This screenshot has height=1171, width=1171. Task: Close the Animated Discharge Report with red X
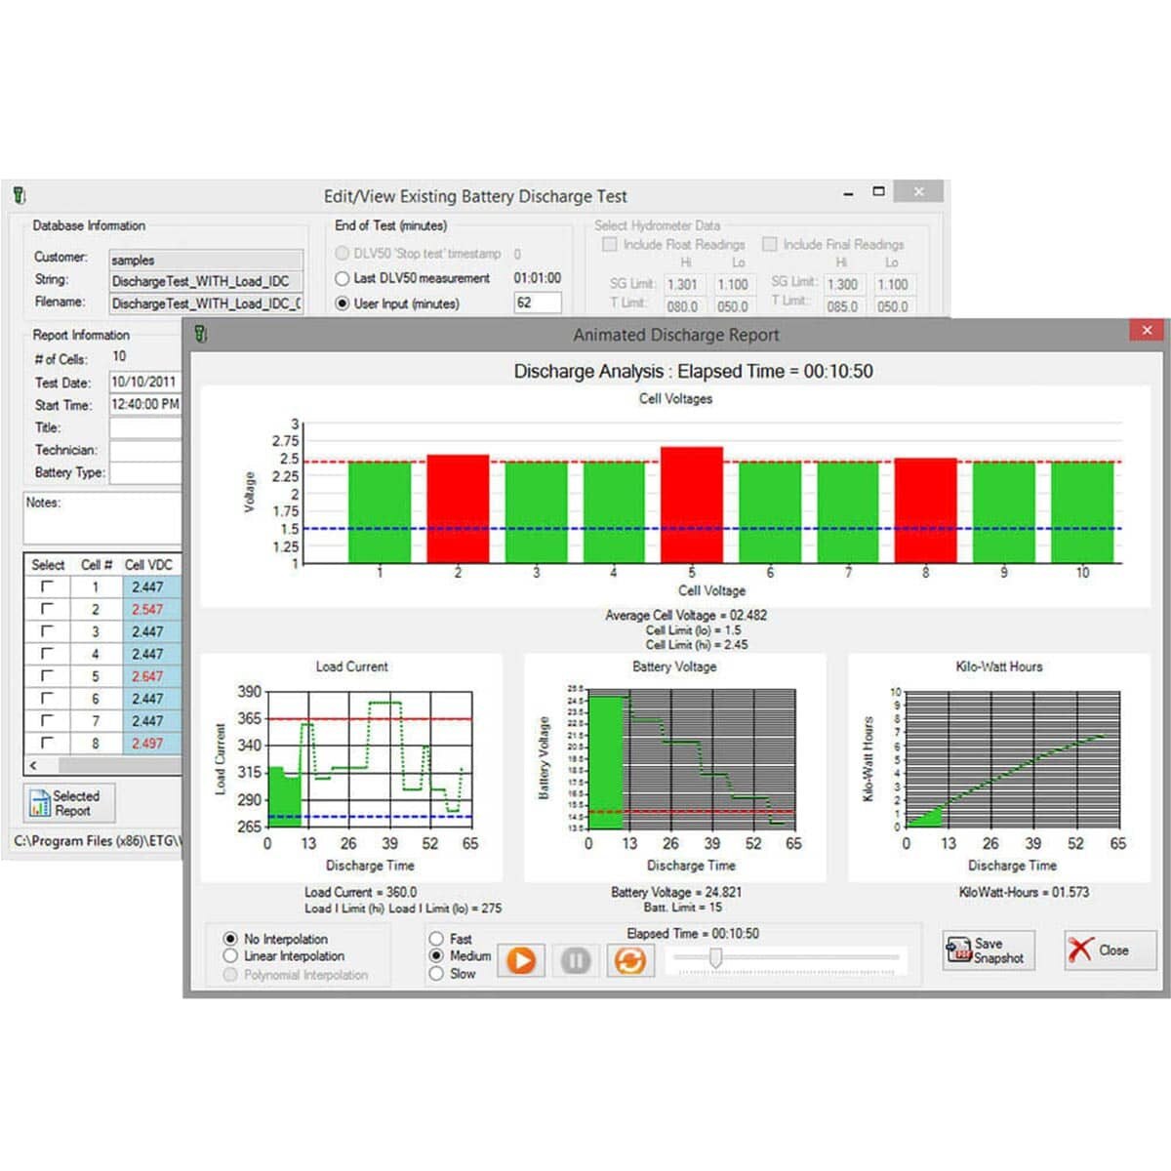(1147, 330)
